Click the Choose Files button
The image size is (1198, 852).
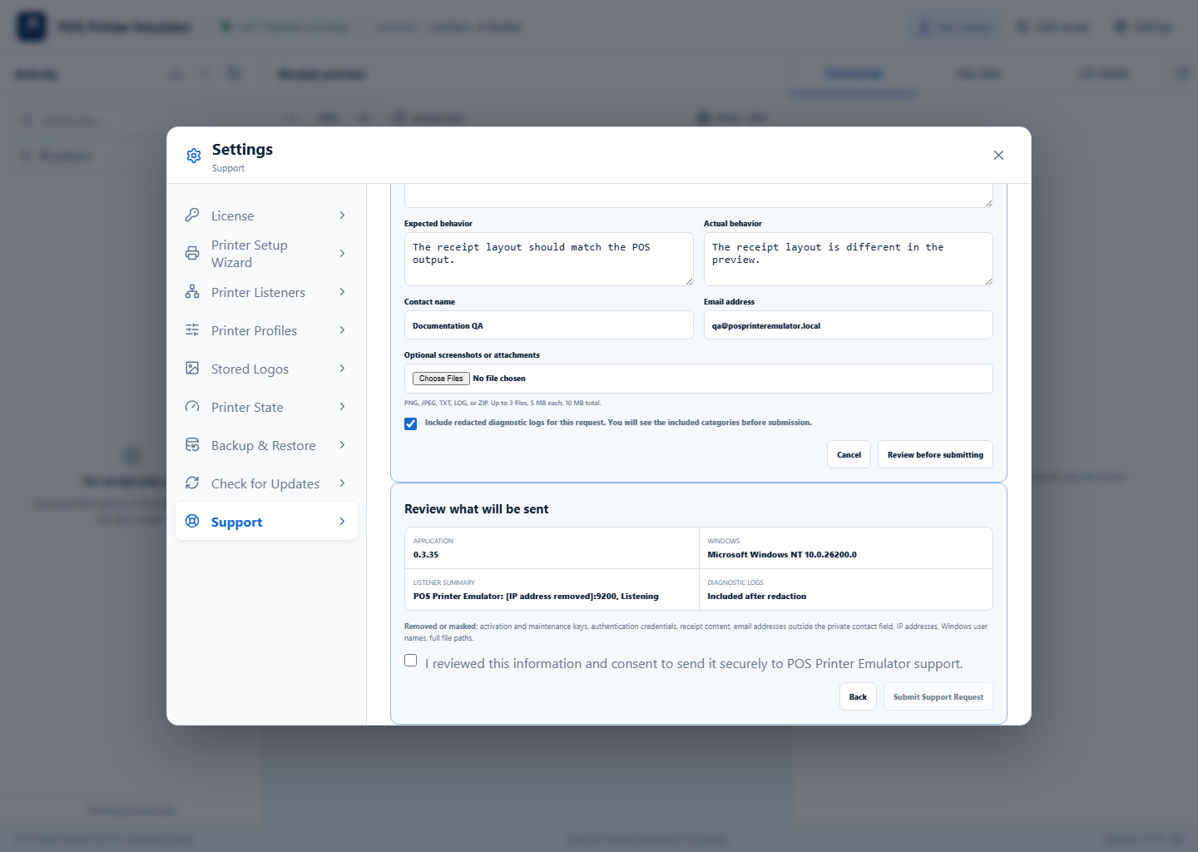click(x=441, y=379)
